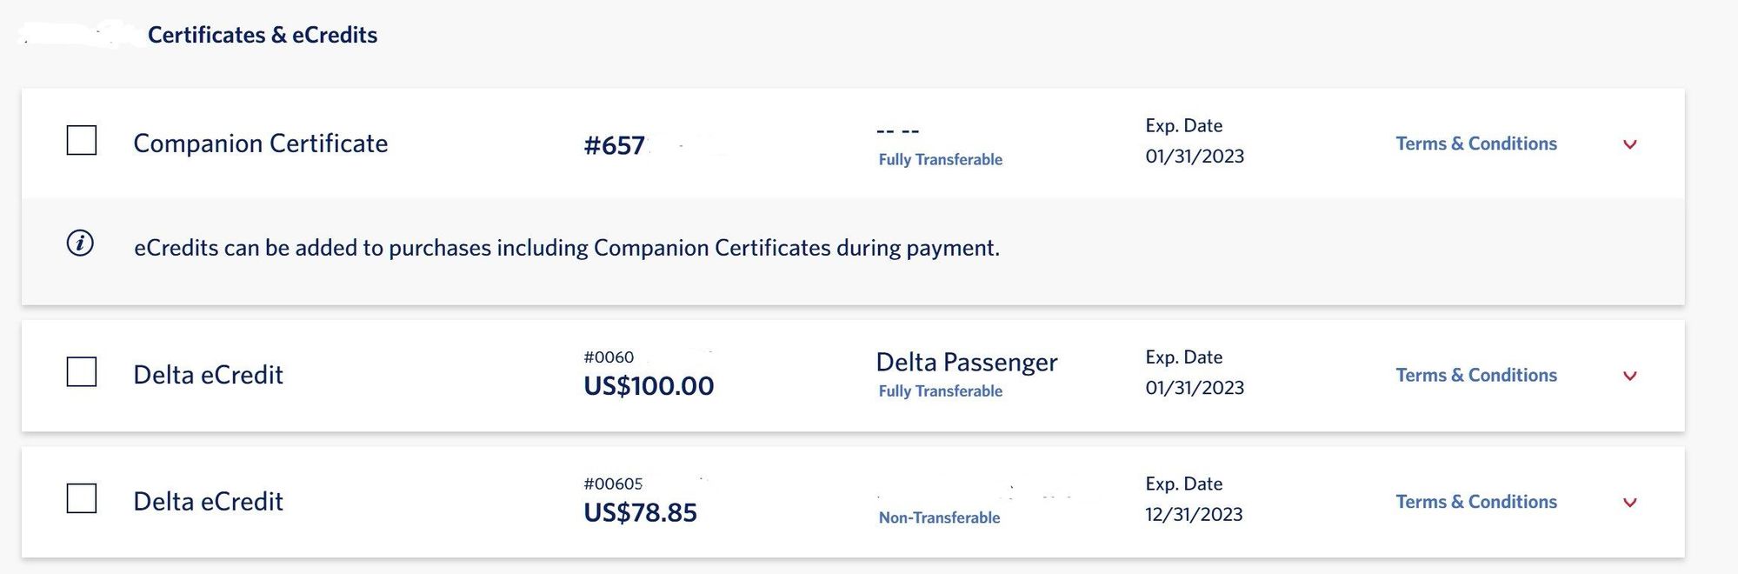
Task: Click the Delta Passenger name text
Action: coord(967,362)
